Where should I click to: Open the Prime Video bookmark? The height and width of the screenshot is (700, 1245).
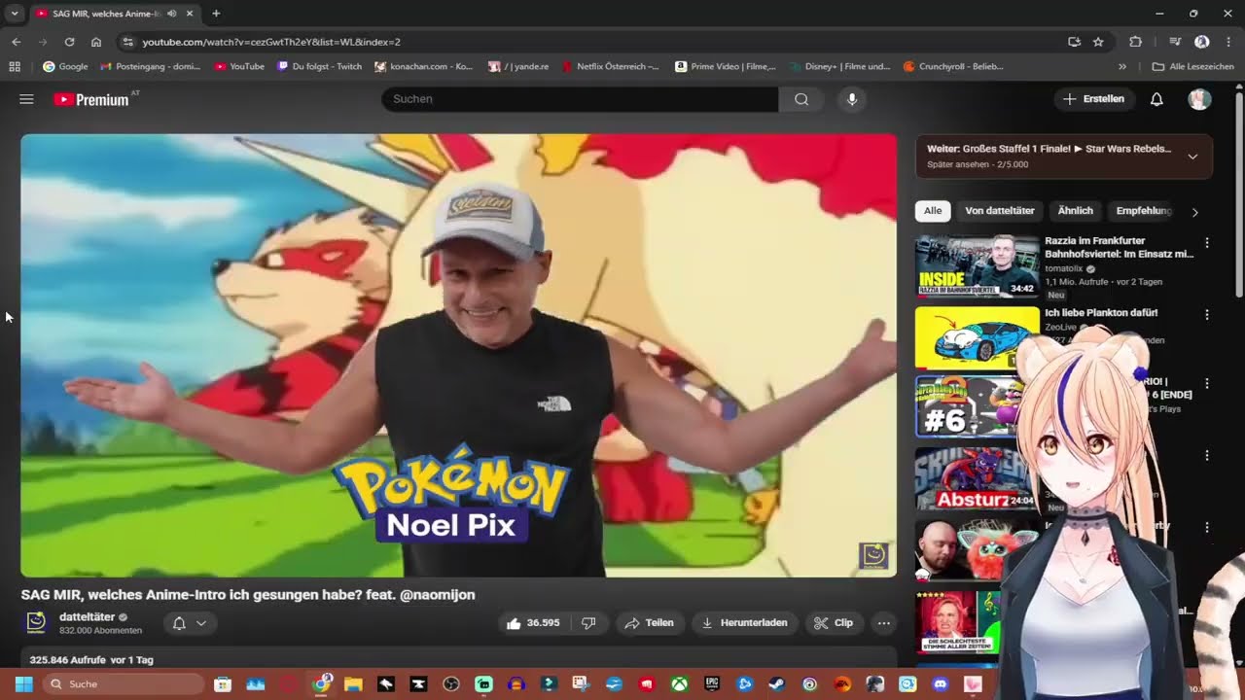click(725, 67)
